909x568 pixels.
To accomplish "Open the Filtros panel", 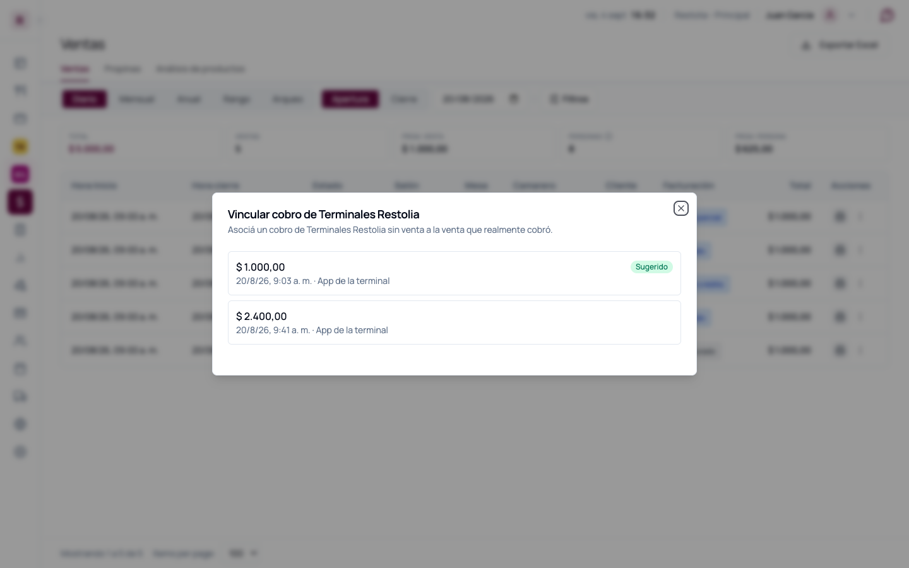I will pos(569,99).
